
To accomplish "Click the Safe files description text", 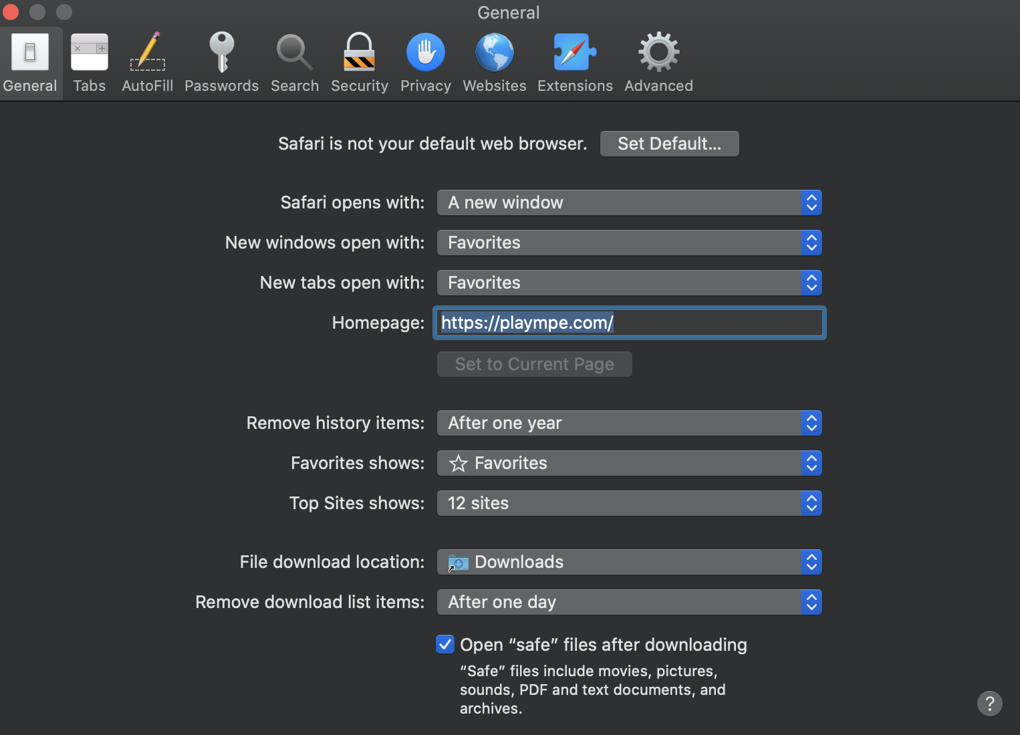I will [592, 690].
